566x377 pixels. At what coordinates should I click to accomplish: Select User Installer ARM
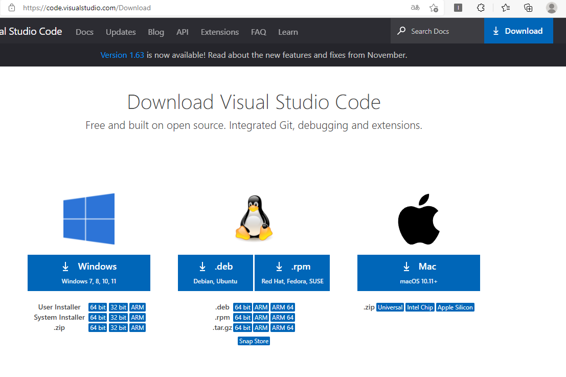pyautogui.click(x=138, y=307)
